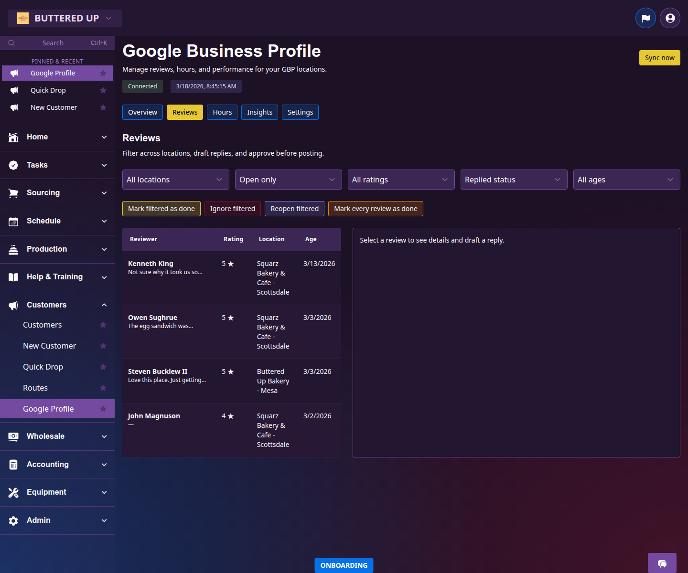This screenshot has width=688, height=573.
Task: Toggle the favorite star beside Quick Drop
Action: [103, 367]
